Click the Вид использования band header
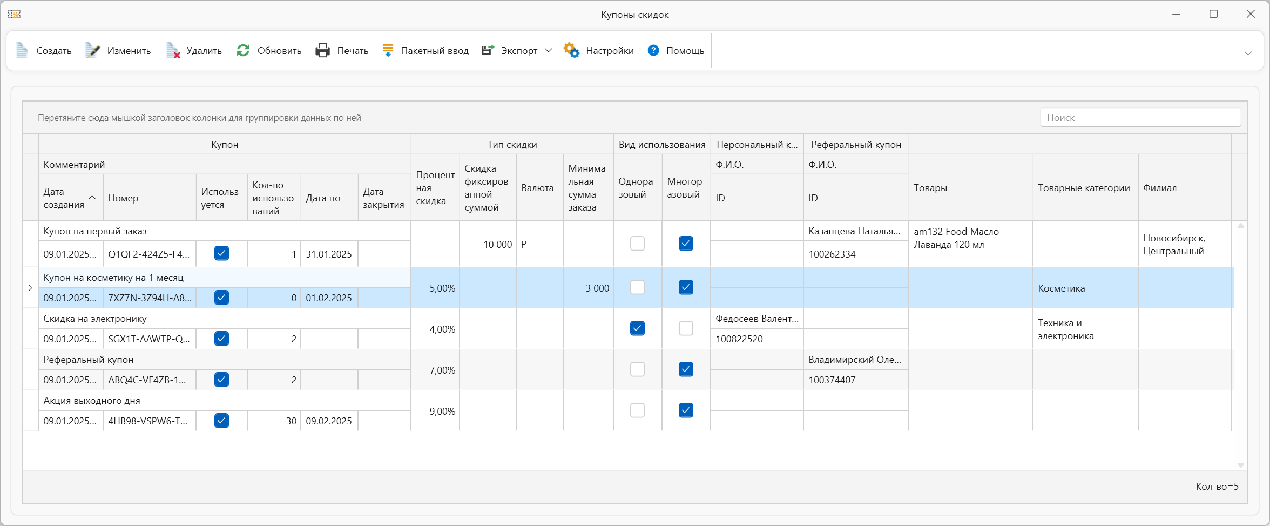 click(662, 145)
